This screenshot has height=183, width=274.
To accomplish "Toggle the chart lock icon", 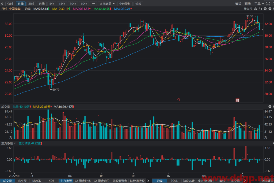I will pos(256,9).
